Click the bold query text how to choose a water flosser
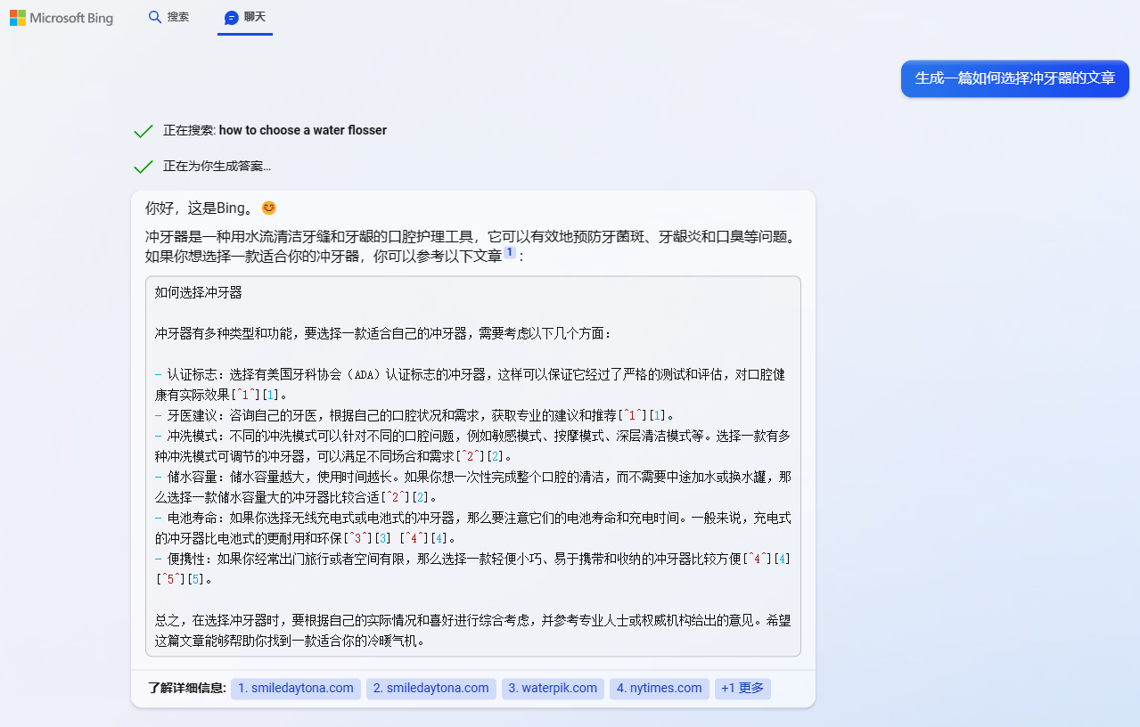 point(302,130)
